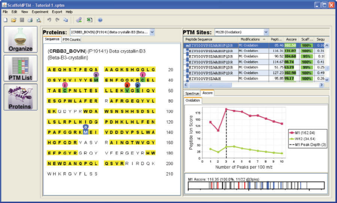Open the Experiment menu
The image size is (337, 203).
point(40,12)
